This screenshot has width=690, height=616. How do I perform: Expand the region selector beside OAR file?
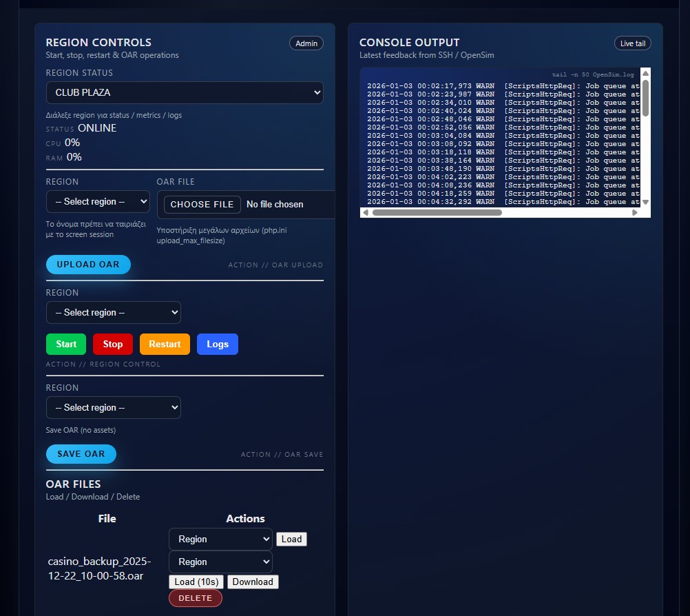click(98, 202)
